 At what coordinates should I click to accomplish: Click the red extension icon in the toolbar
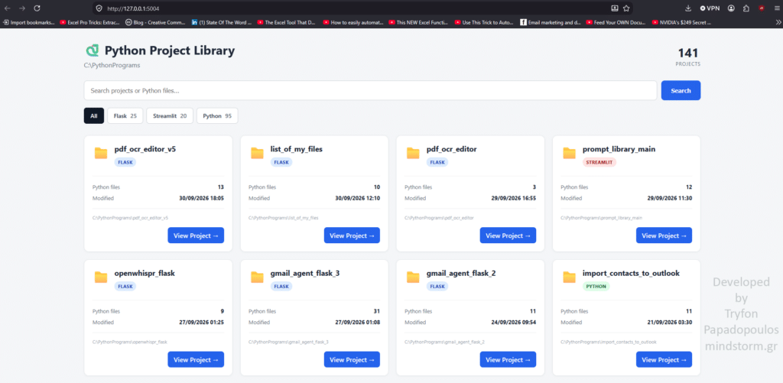762,8
